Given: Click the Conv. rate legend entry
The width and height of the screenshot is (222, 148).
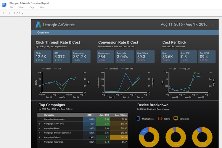Looking at the screenshot, I should tap(127, 69).
